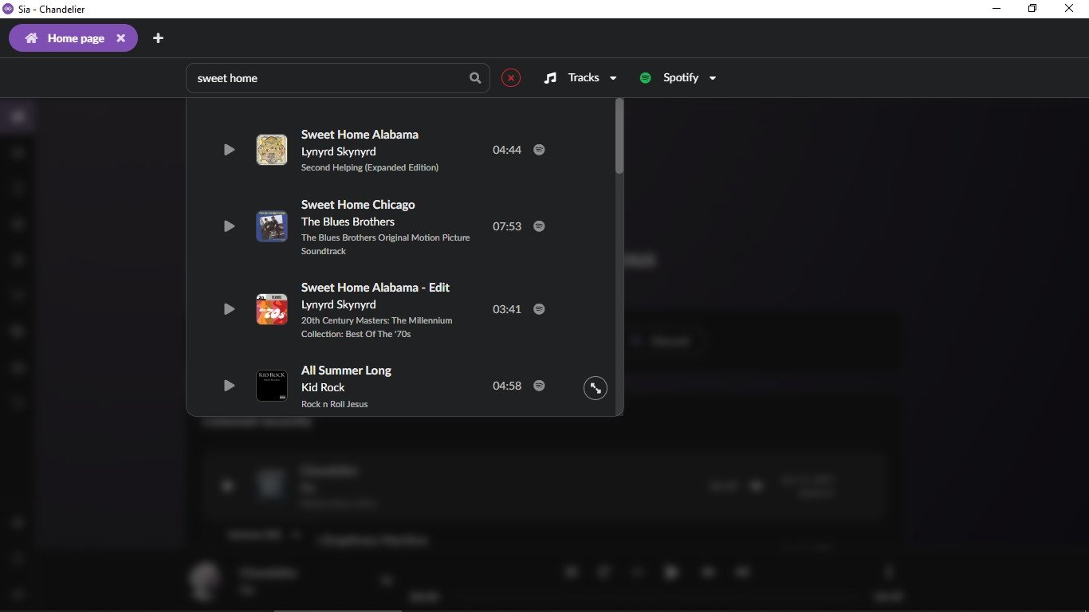Expand search results with the arrows icon

(596, 388)
